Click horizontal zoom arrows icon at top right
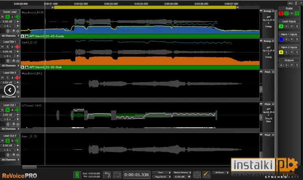 pyautogui.click(x=290, y=3)
